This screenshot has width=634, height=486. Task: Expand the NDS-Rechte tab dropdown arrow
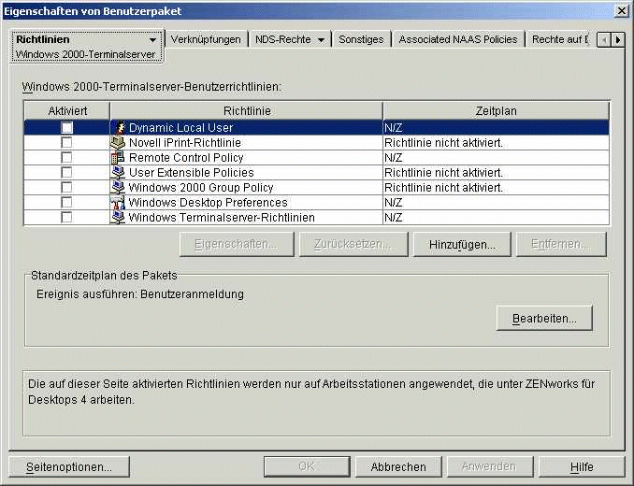pyautogui.click(x=321, y=40)
